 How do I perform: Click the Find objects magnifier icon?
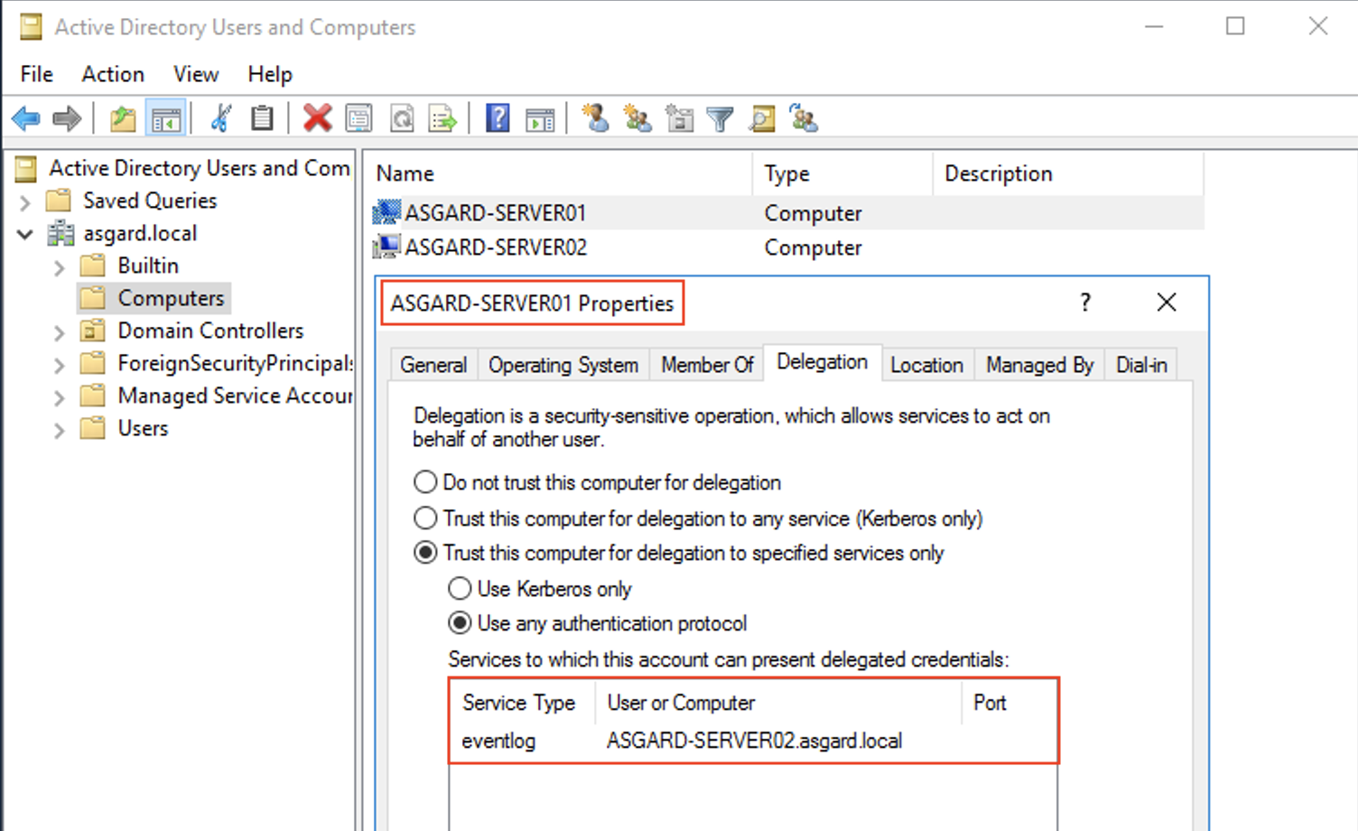click(x=762, y=118)
